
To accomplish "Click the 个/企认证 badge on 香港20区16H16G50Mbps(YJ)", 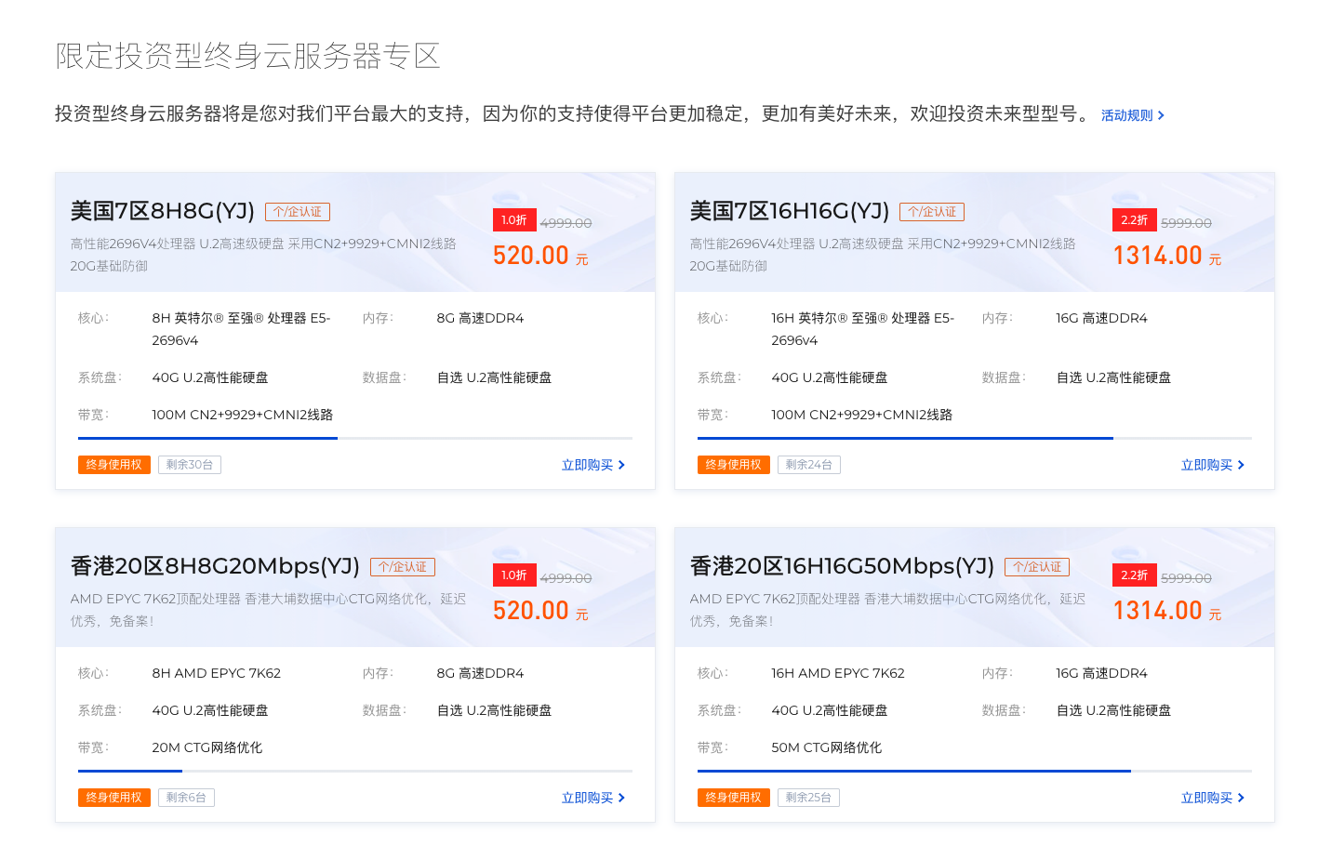I will (1037, 567).
